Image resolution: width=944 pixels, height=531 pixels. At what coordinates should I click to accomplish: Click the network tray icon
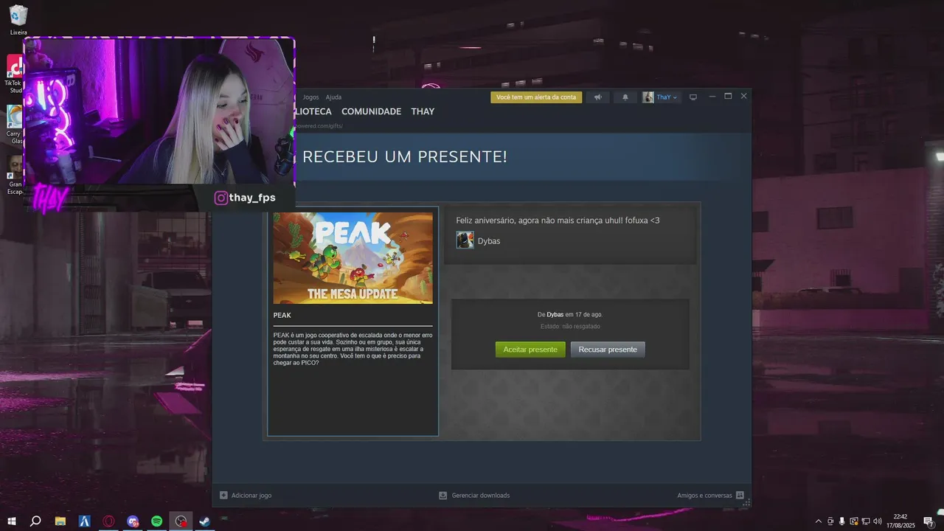(x=866, y=521)
